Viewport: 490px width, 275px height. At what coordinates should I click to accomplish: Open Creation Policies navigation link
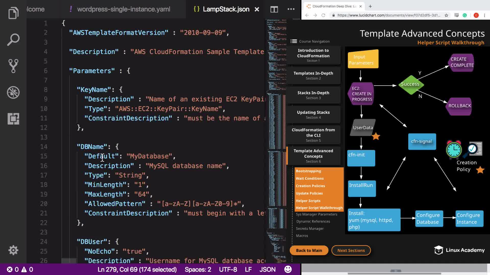pyautogui.click(x=310, y=186)
